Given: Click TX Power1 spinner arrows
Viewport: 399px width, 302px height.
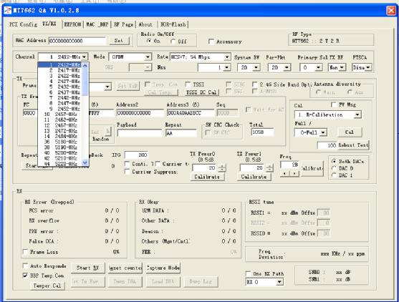Looking at the screenshot, I should coord(269,167).
